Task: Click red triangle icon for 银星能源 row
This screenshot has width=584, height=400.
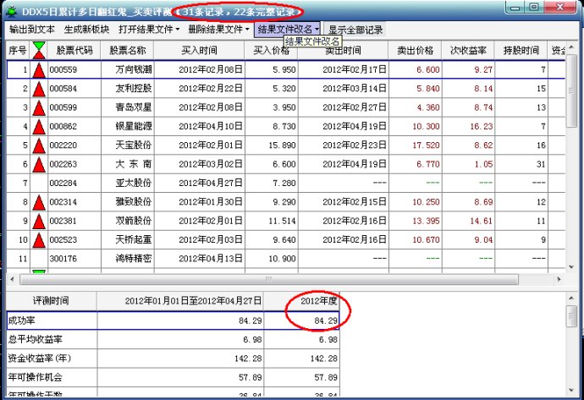Action: 39,127
